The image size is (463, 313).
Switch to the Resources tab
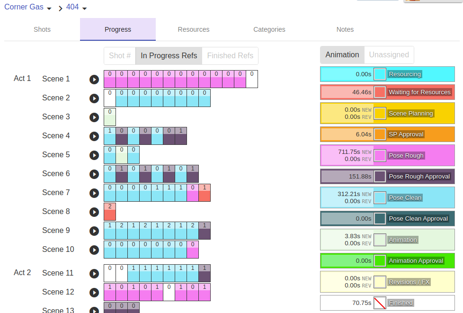tap(194, 29)
